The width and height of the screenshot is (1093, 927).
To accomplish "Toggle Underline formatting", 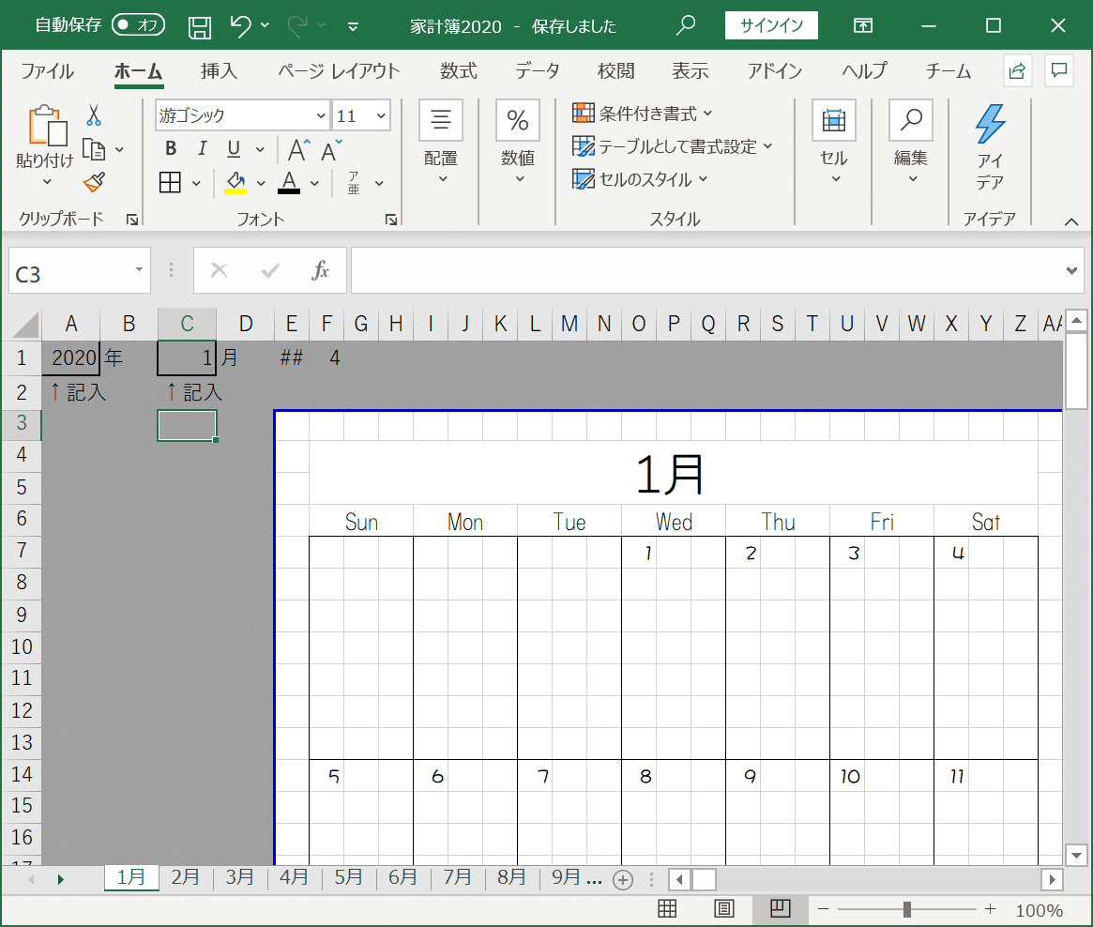I will [234, 149].
